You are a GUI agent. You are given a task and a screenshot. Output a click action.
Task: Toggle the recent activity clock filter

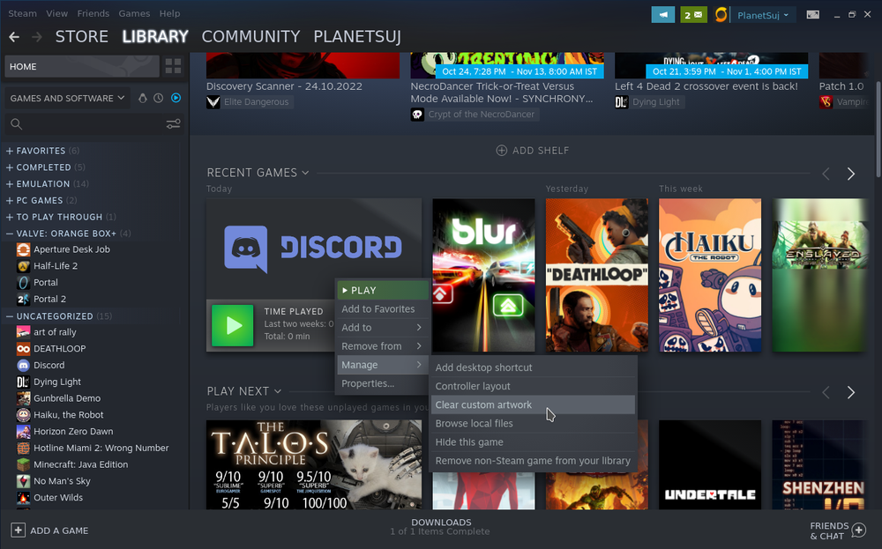coord(159,98)
